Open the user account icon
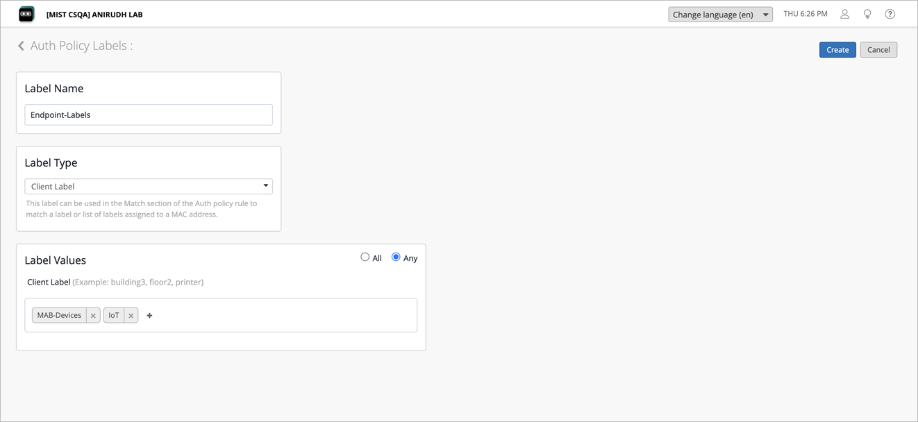Image resolution: width=918 pixels, height=422 pixels. coord(844,14)
